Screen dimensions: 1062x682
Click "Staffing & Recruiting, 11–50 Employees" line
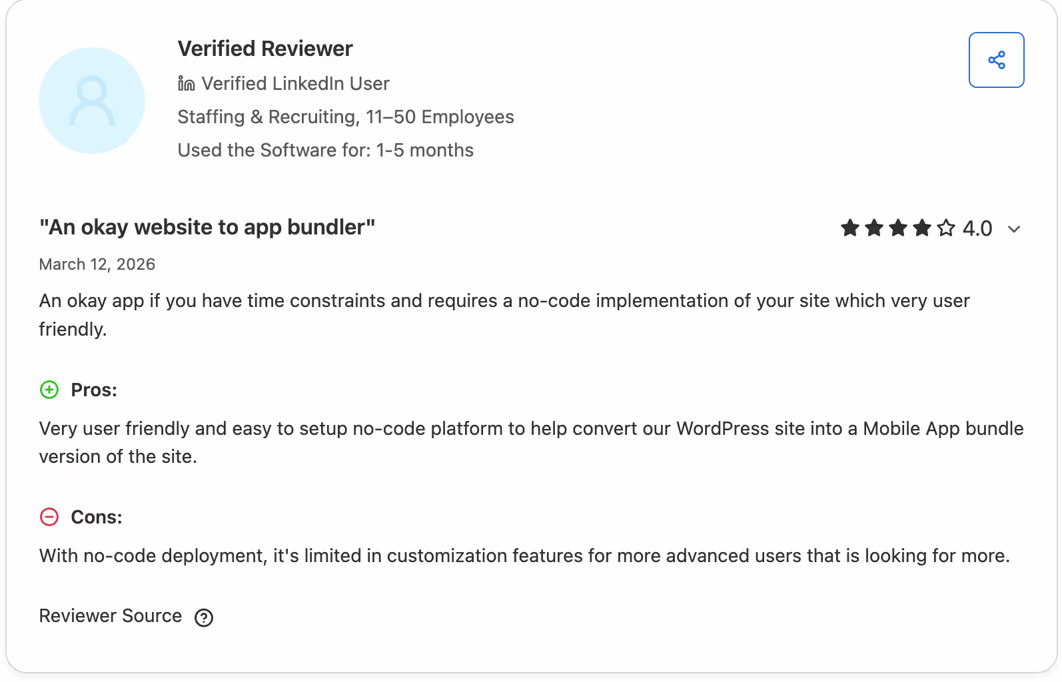(346, 117)
